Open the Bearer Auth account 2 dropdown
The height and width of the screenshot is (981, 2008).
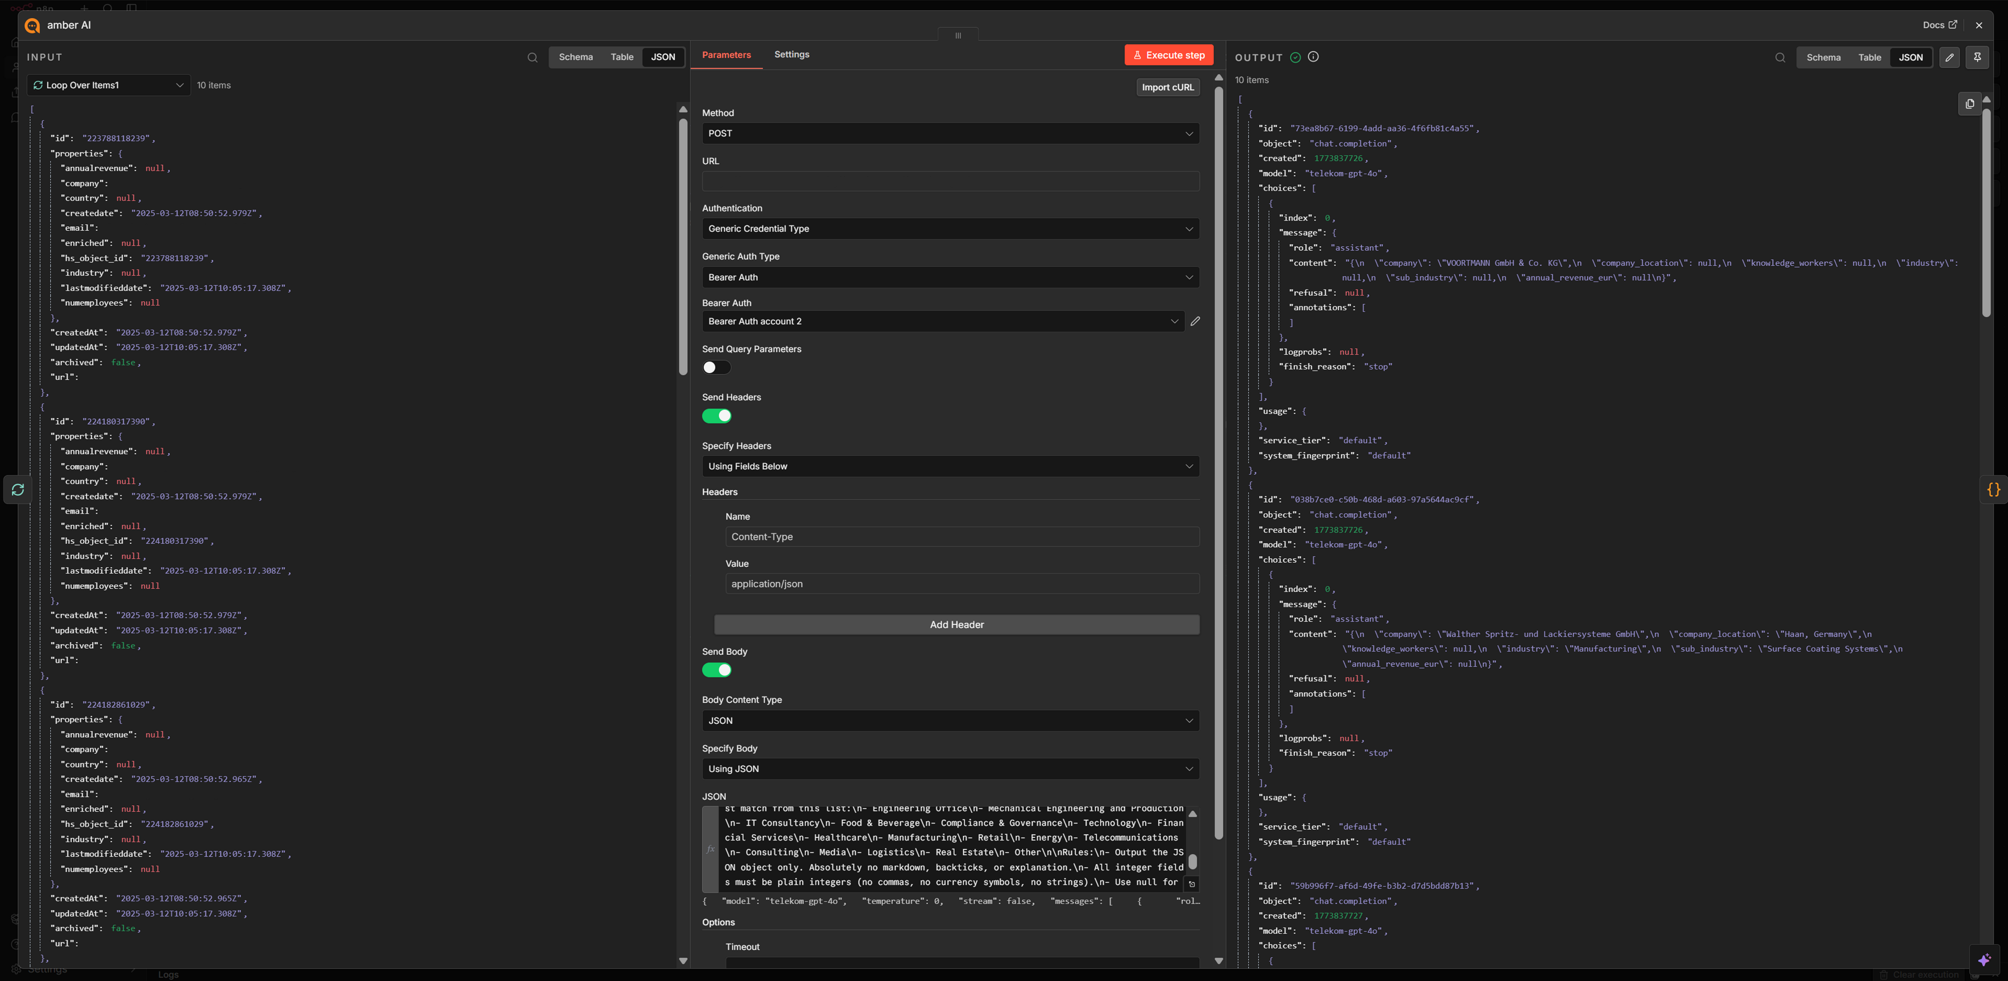(942, 321)
